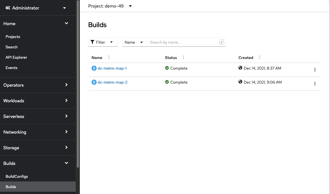This screenshot has width=330, height=194.
Task: Click the sidebar vertical scrollbar
Action: [x=78, y=84]
